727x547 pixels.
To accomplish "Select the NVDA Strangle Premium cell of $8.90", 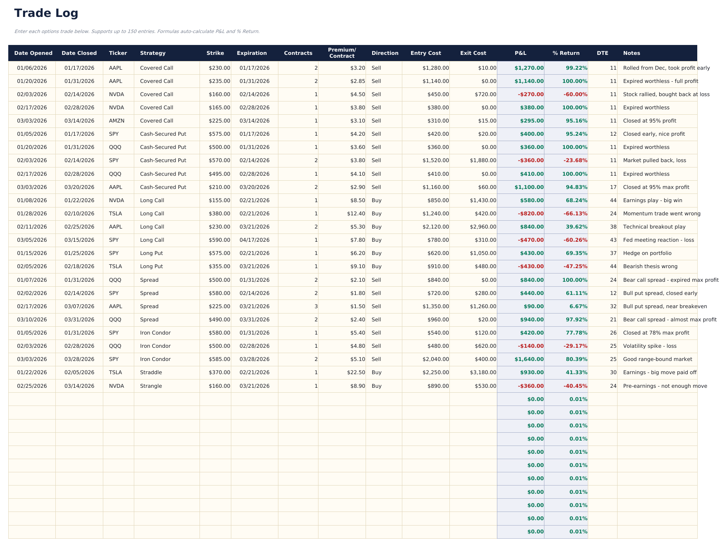I will (356, 386).
